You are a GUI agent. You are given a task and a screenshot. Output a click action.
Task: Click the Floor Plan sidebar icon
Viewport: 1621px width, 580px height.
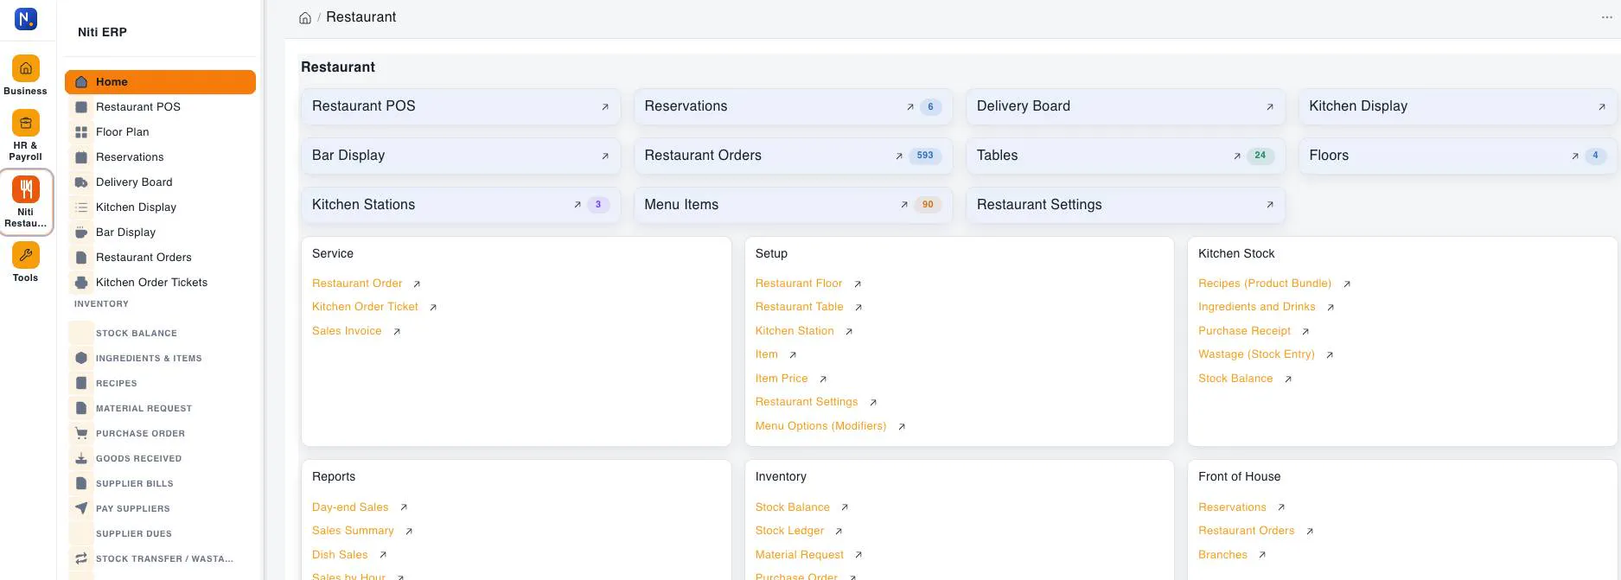81,132
